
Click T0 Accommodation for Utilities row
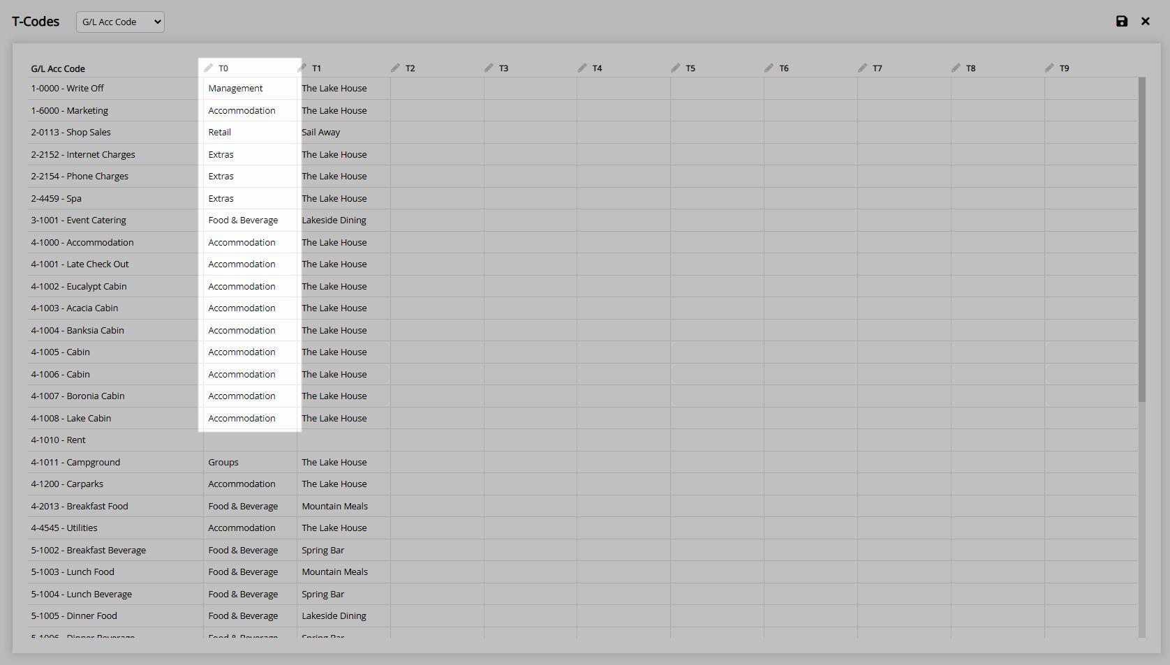pyautogui.click(x=250, y=528)
